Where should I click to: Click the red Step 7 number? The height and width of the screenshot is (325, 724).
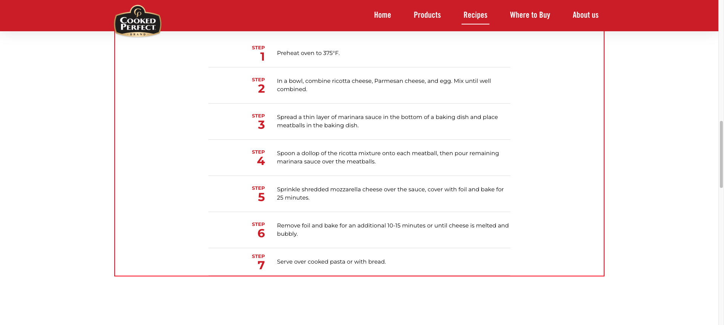pos(261,265)
